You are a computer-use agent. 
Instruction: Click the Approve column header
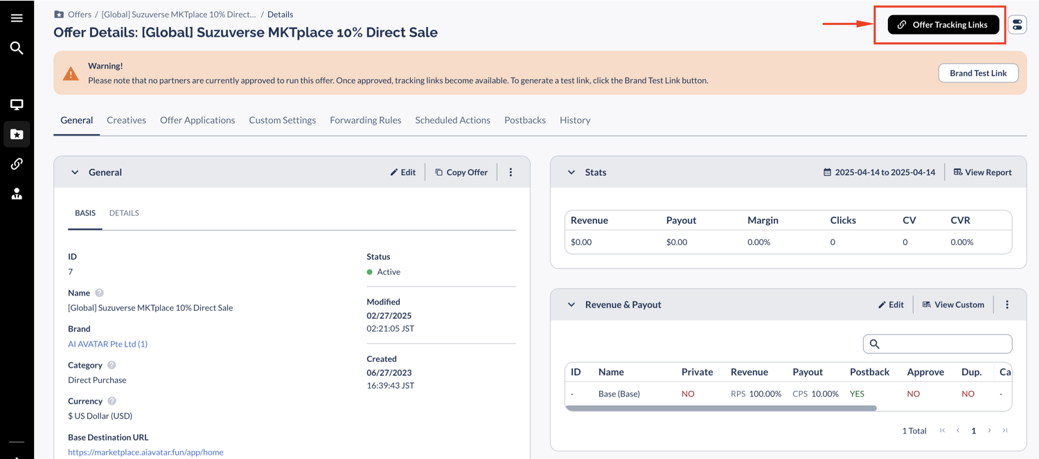pos(925,372)
